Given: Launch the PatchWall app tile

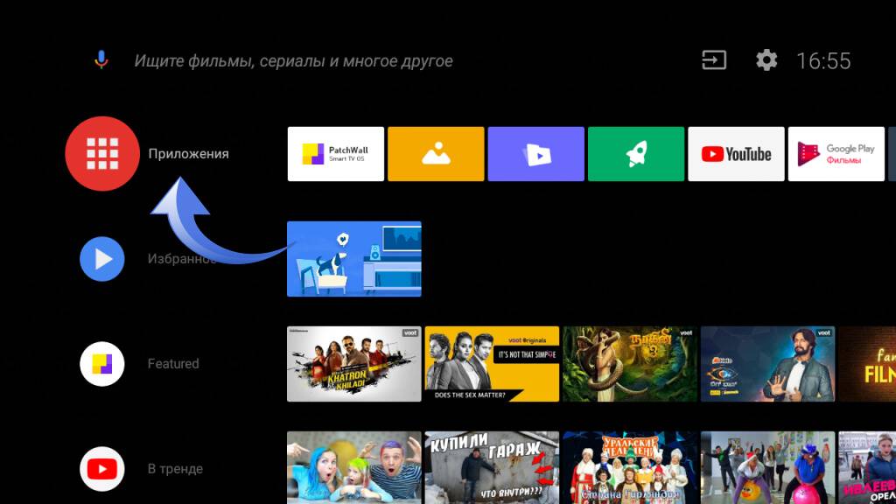Looking at the screenshot, I should click(335, 154).
